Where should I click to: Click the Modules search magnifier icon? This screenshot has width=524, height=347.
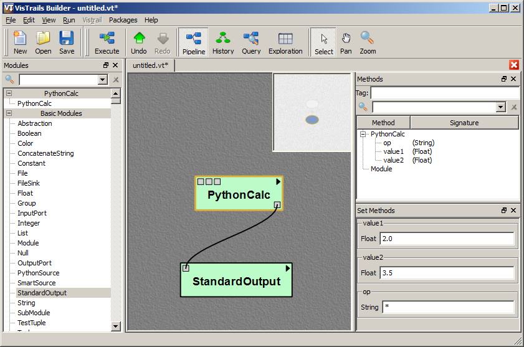tap(10, 79)
